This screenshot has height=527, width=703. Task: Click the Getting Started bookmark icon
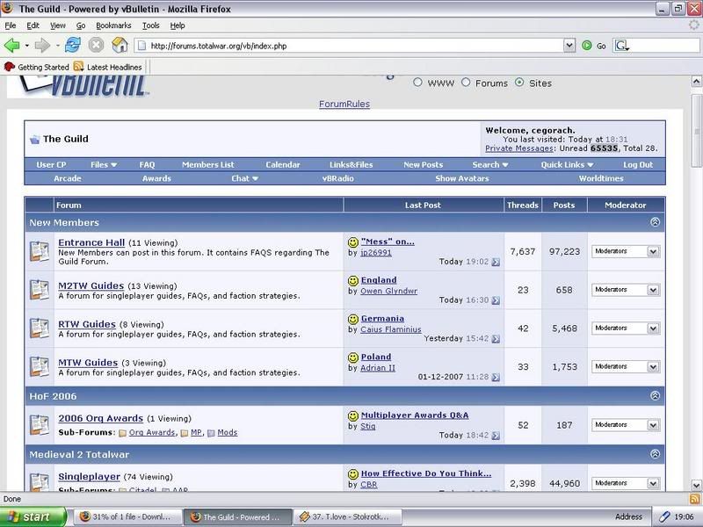pyautogui.click(x=10, y=67)
